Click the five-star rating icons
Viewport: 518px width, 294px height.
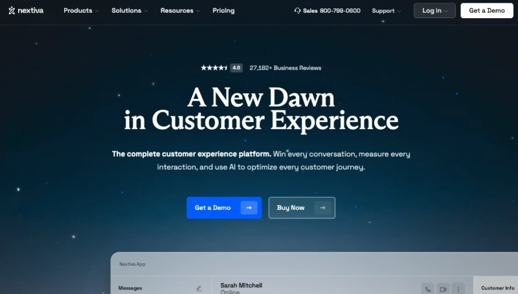click(214, 68)
